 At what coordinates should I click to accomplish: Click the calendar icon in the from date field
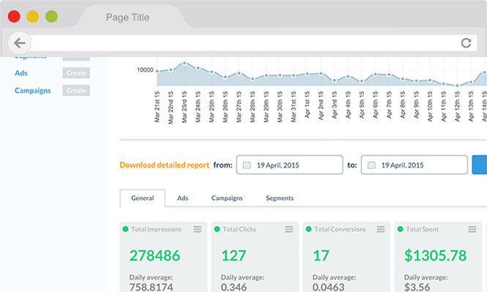[x=247, y=165]
